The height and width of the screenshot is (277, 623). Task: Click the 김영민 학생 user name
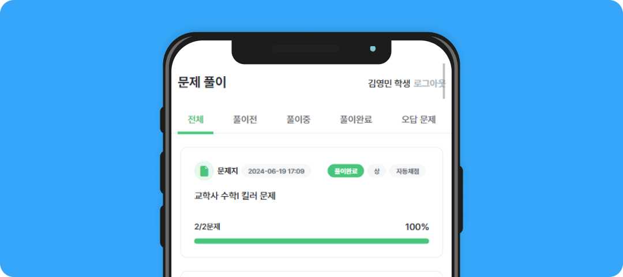pyautogui.click(x=389, y=83)
